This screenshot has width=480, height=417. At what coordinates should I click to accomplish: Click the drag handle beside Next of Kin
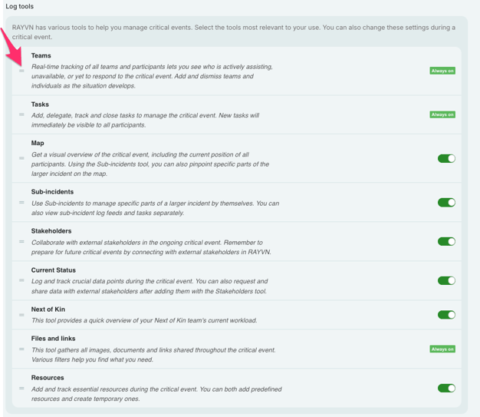21,315
